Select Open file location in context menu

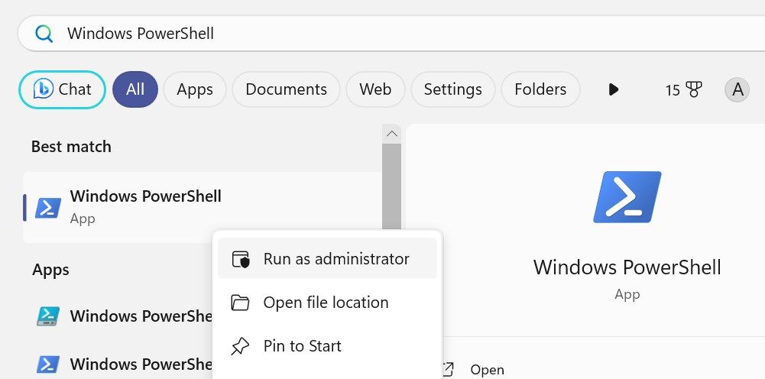(x=326, y=303)
